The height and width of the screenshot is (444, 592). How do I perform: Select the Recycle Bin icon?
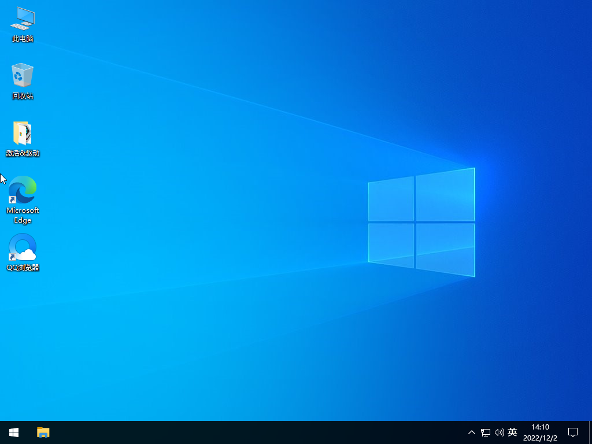pos(22,75)
